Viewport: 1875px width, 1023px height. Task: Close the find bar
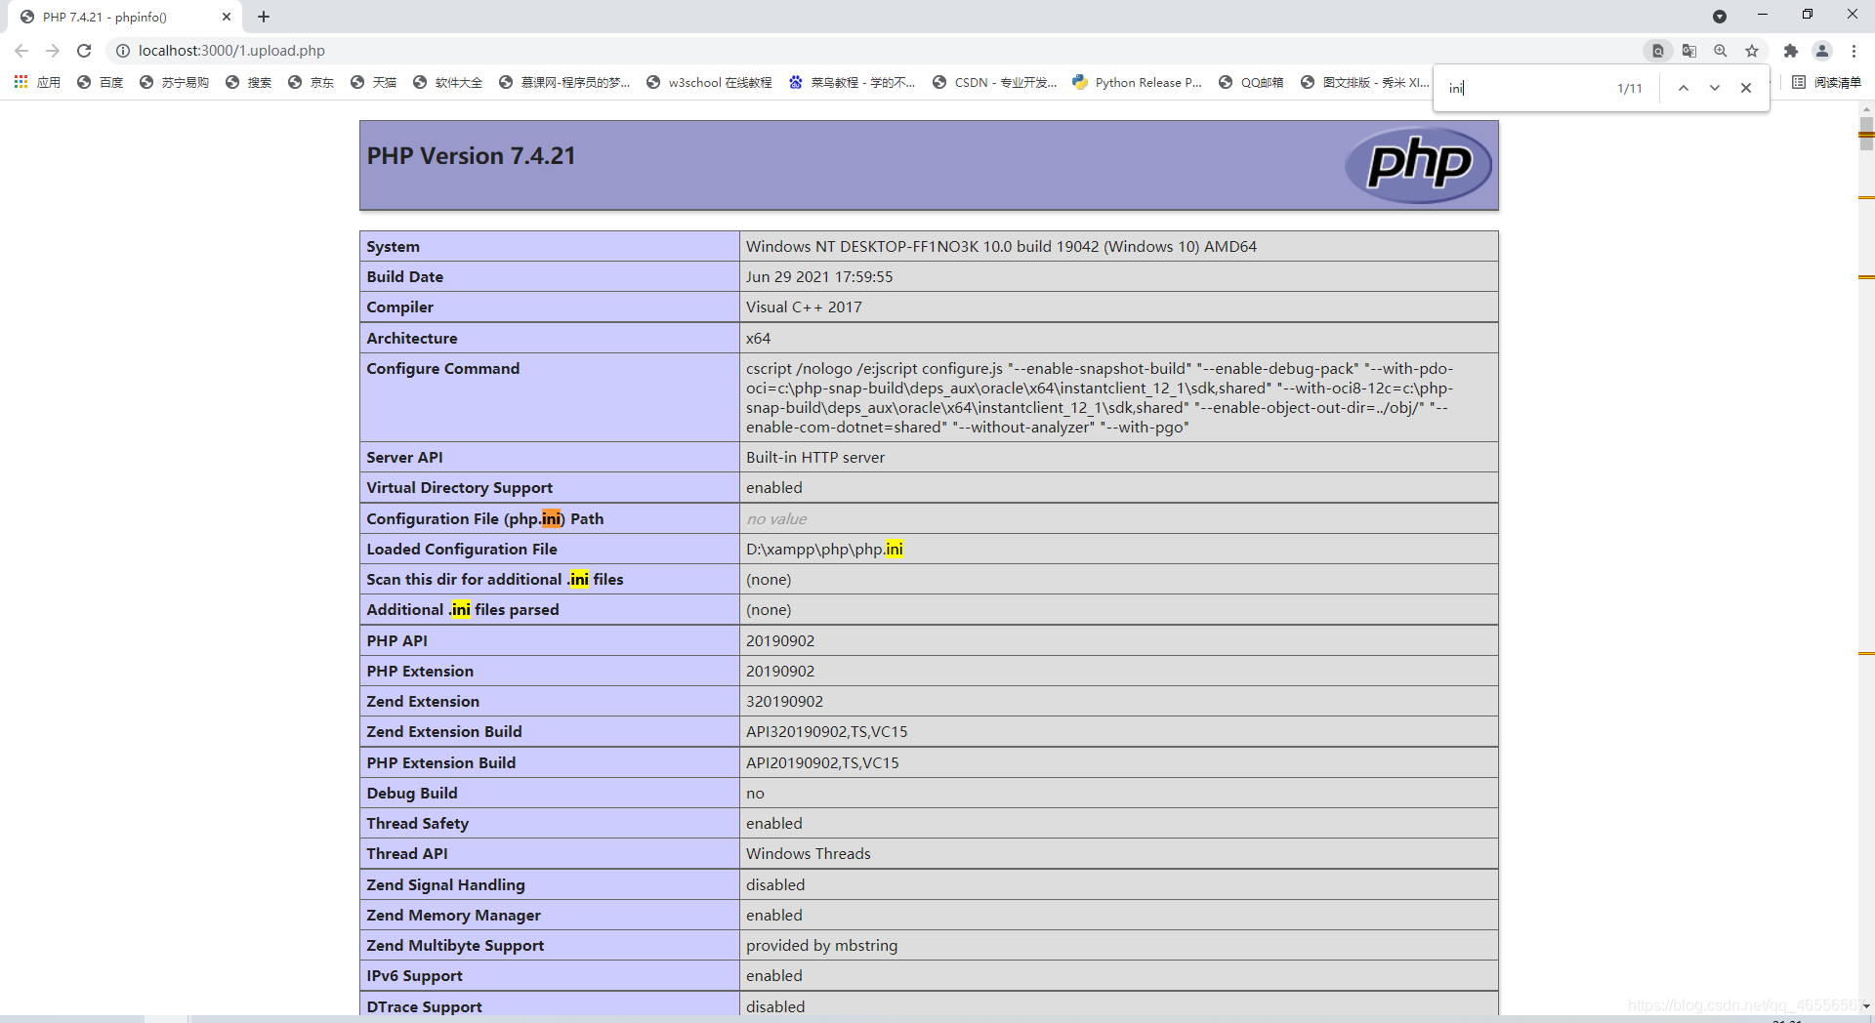pos(1746,88)
